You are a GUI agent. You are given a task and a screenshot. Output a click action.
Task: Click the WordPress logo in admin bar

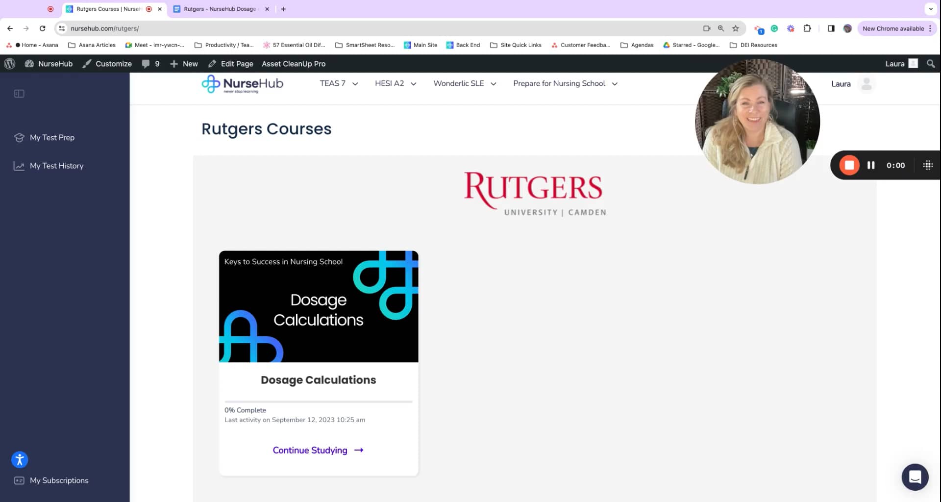click(x=9, y=64)
